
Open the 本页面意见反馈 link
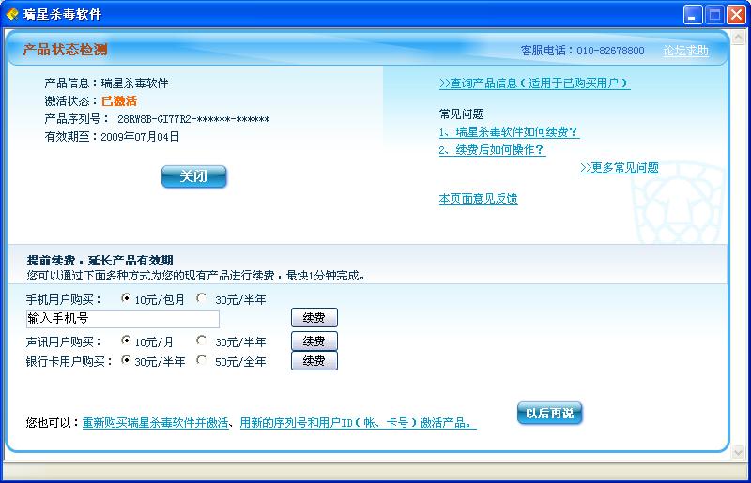(x=478, y=199)
